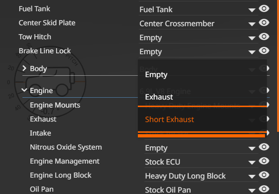Viewport: 279px width, 194px height.
Task: Collapse the Engine section chevron
Action: coord(24,90)
